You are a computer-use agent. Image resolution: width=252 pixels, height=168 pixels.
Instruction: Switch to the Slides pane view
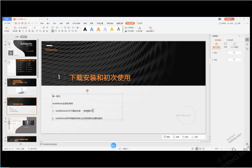[24, 37]
